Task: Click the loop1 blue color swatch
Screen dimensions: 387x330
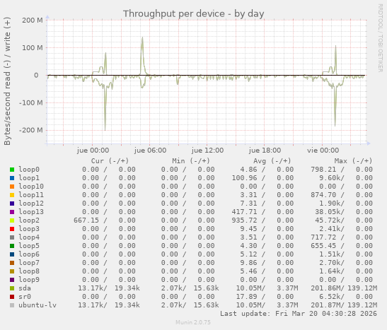Action: pyautogui.click(x=12, y=178)
